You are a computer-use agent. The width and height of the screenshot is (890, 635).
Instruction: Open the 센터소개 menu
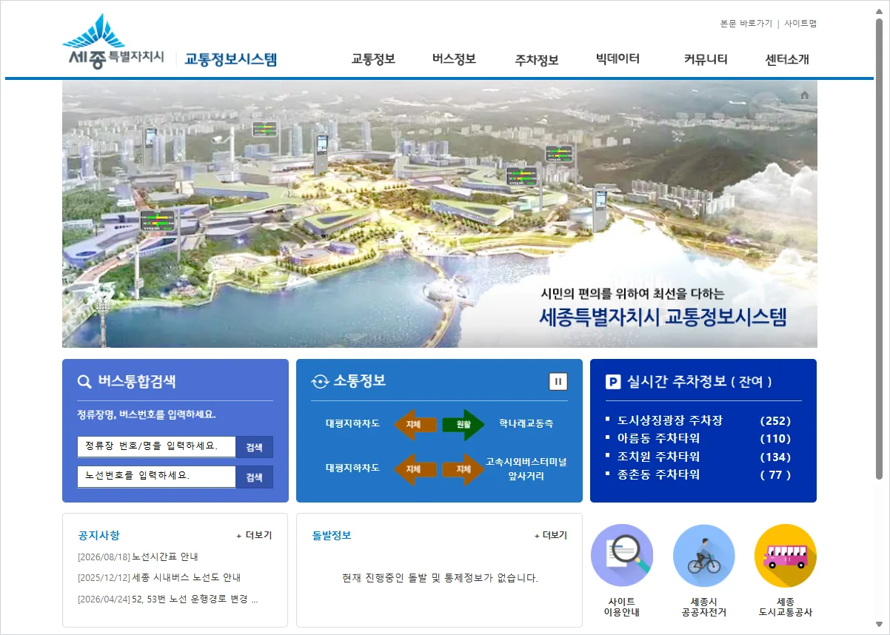point(787,59)
